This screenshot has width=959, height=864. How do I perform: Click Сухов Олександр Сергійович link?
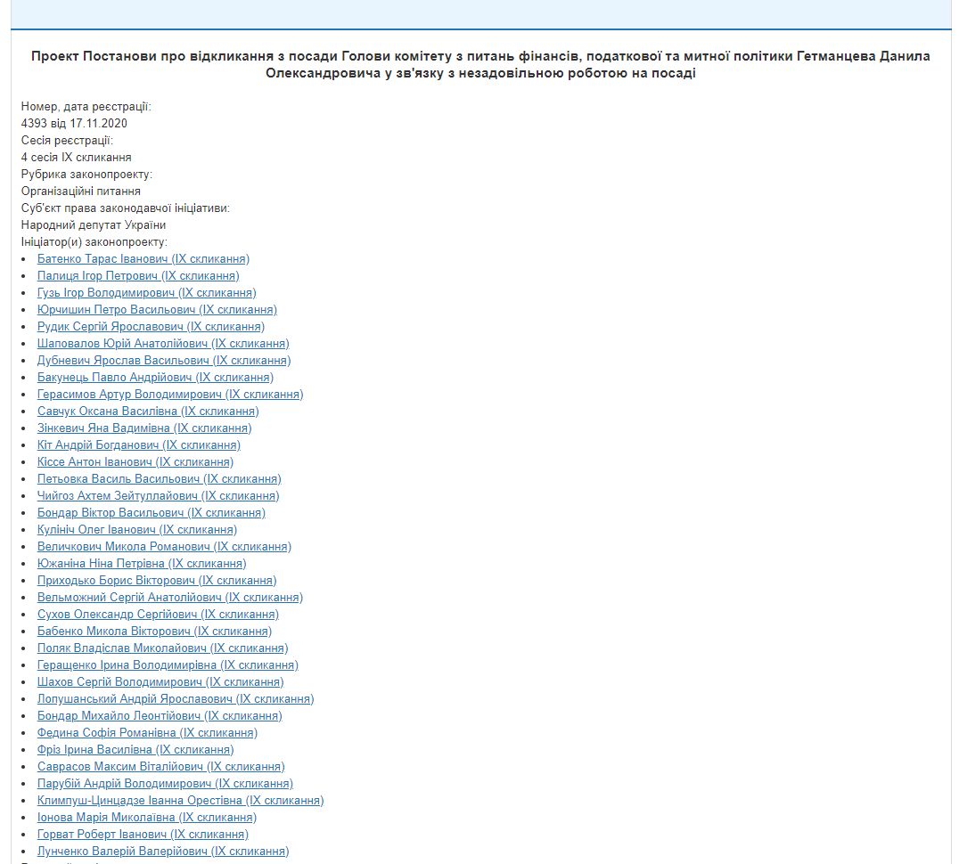(x=158, y=615)
